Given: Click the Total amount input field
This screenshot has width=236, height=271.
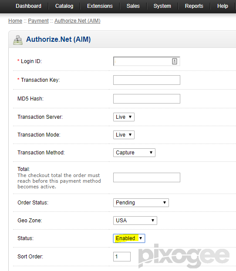Looking at the screenshot, I should coord(147,177).
